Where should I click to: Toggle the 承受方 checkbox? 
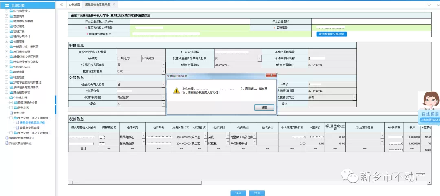(x=143, y=58)
